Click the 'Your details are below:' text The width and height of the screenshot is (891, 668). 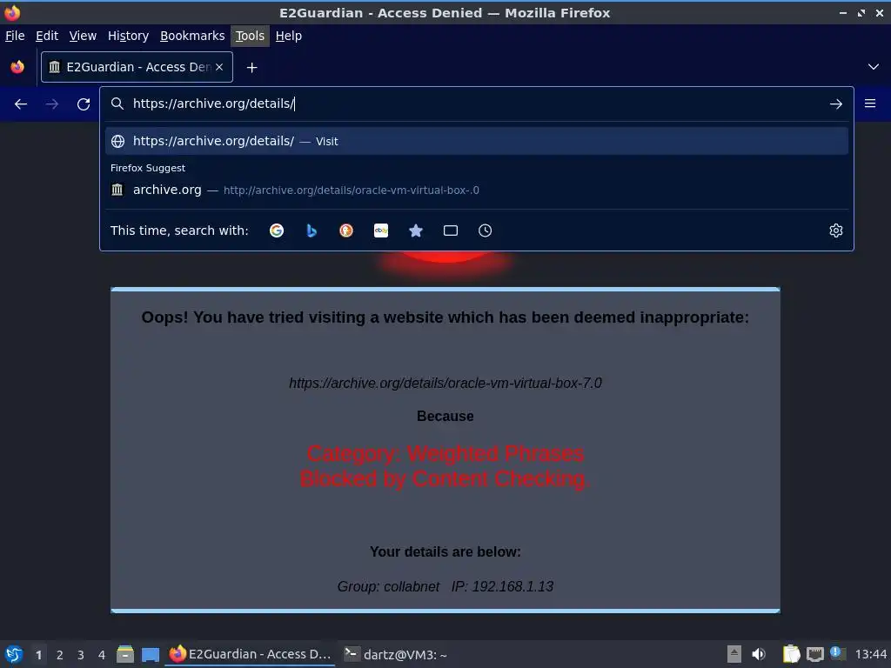point(445,552)
